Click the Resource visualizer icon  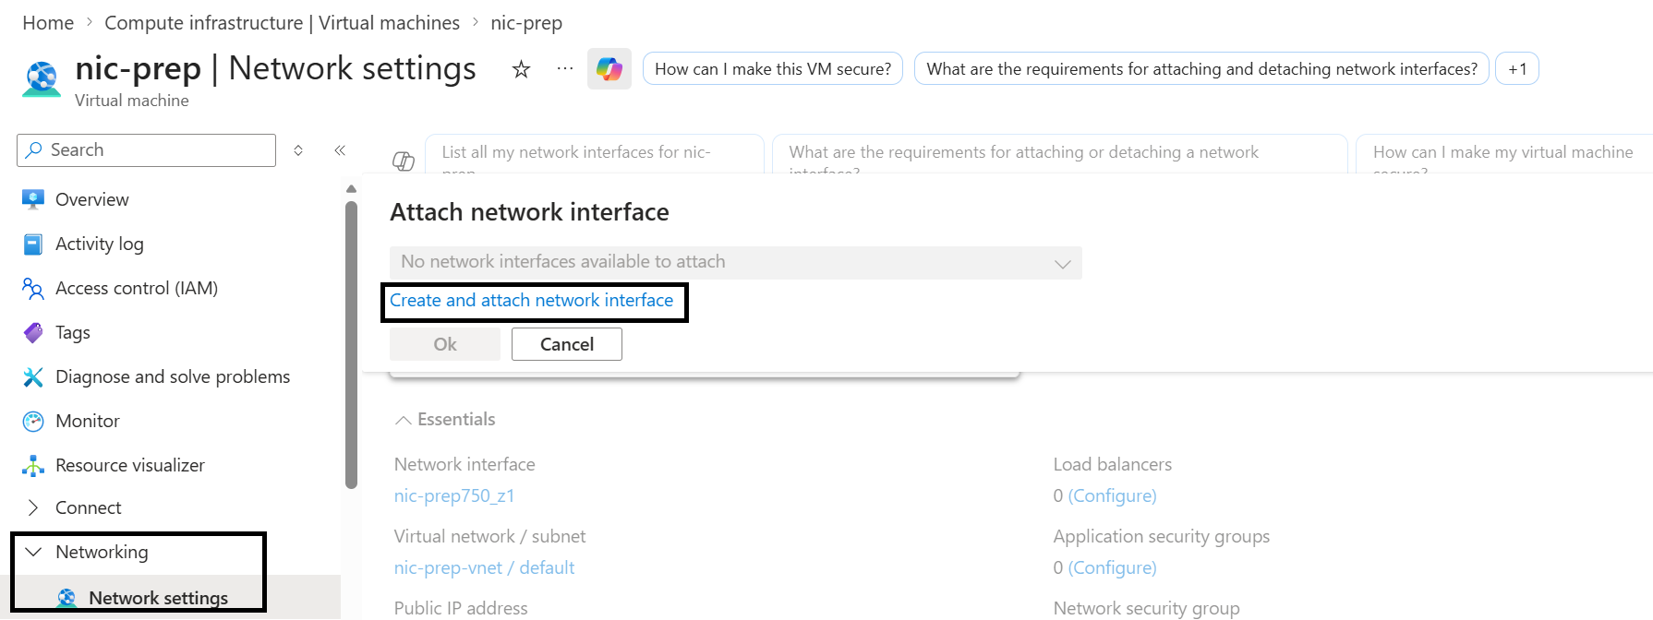33,465
